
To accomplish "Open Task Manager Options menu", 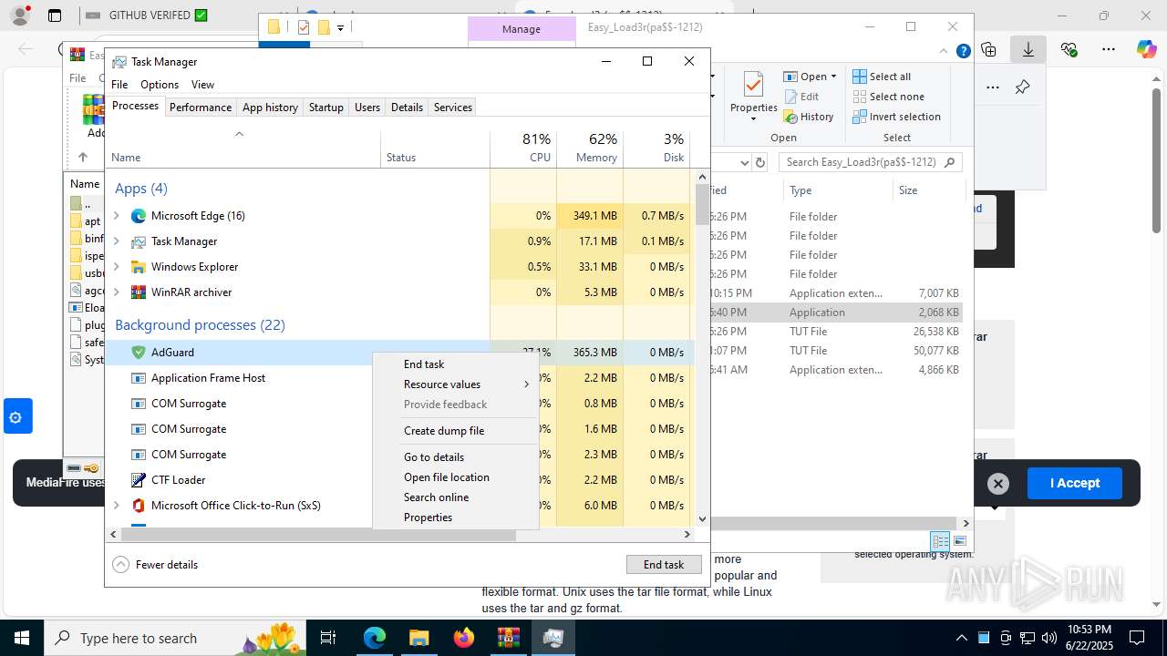I will [x=160, y=85].
